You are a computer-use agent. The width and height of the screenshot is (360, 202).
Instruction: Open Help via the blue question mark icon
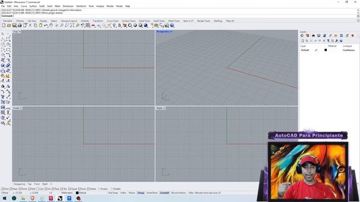[172, 25]
